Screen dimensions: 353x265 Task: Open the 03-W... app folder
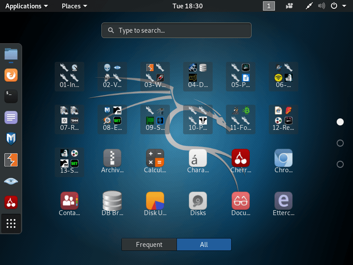pos(155,76)
